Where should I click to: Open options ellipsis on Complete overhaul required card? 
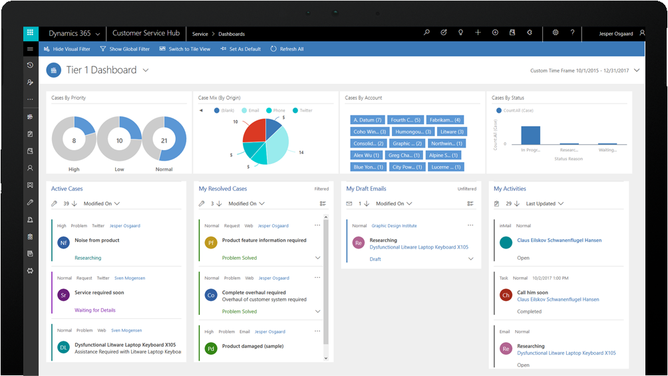point(317,278)
